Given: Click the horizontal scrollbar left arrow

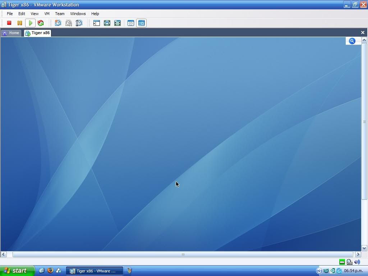Looking at the screenshot, I should pos(3,254).
